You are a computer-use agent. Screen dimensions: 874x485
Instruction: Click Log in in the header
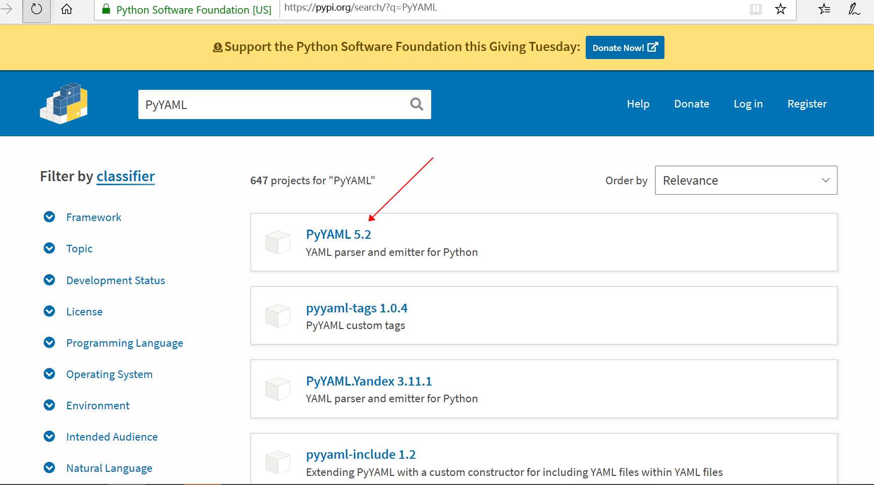coord(748,104)
